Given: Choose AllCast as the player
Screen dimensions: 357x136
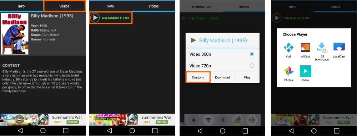Looking at the screenshot, I should click(305, 48).
